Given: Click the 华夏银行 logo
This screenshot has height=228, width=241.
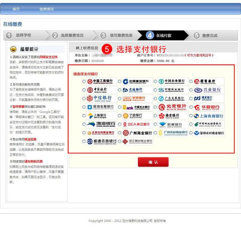Looking at the screenshot, I should (209, 107).
